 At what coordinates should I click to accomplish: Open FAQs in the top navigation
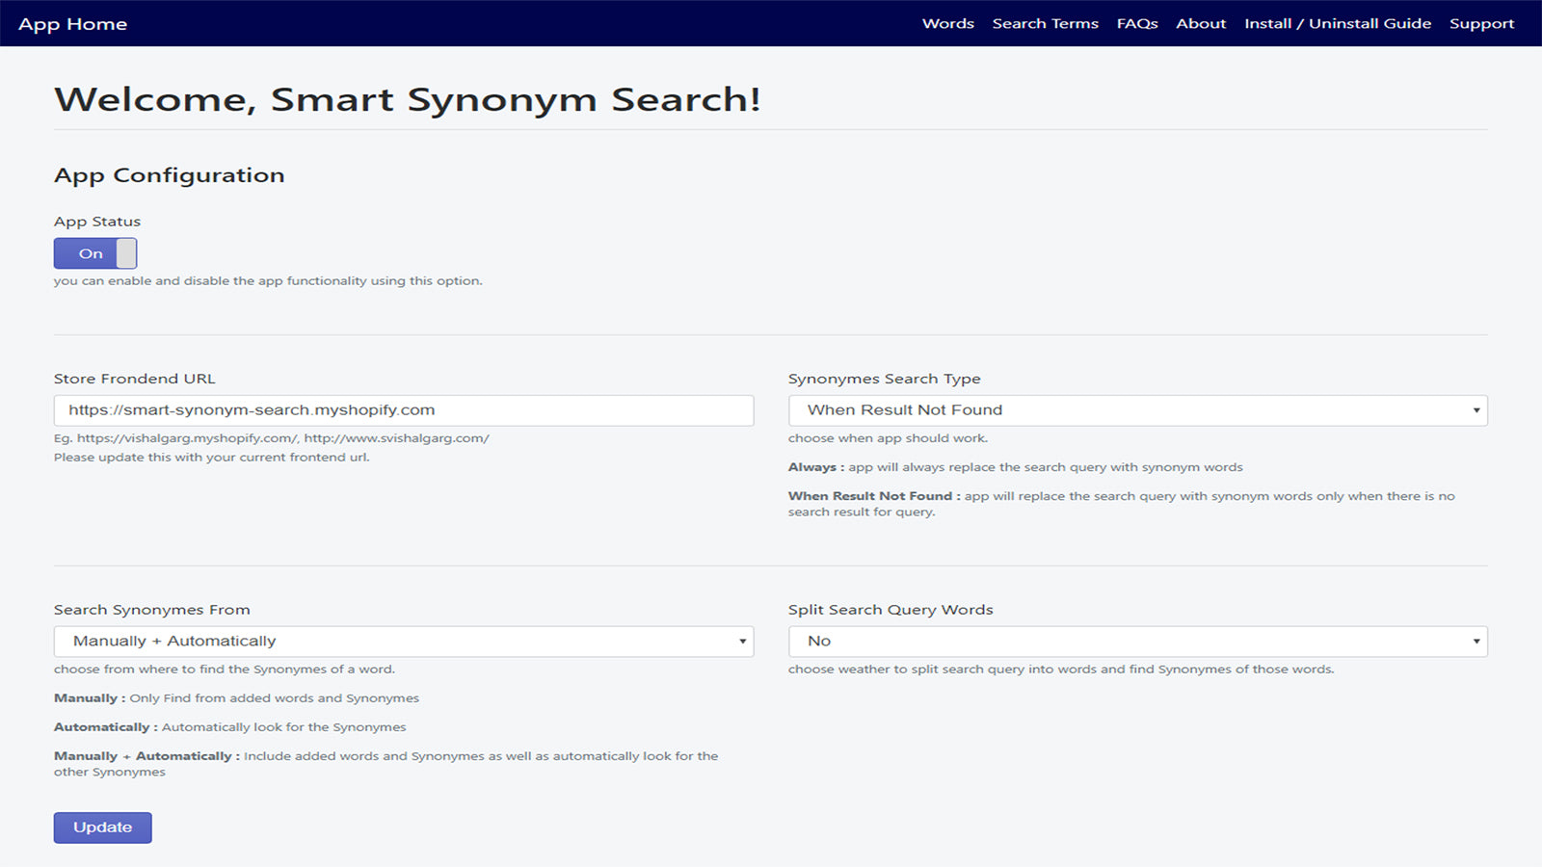click(1136, 24)
